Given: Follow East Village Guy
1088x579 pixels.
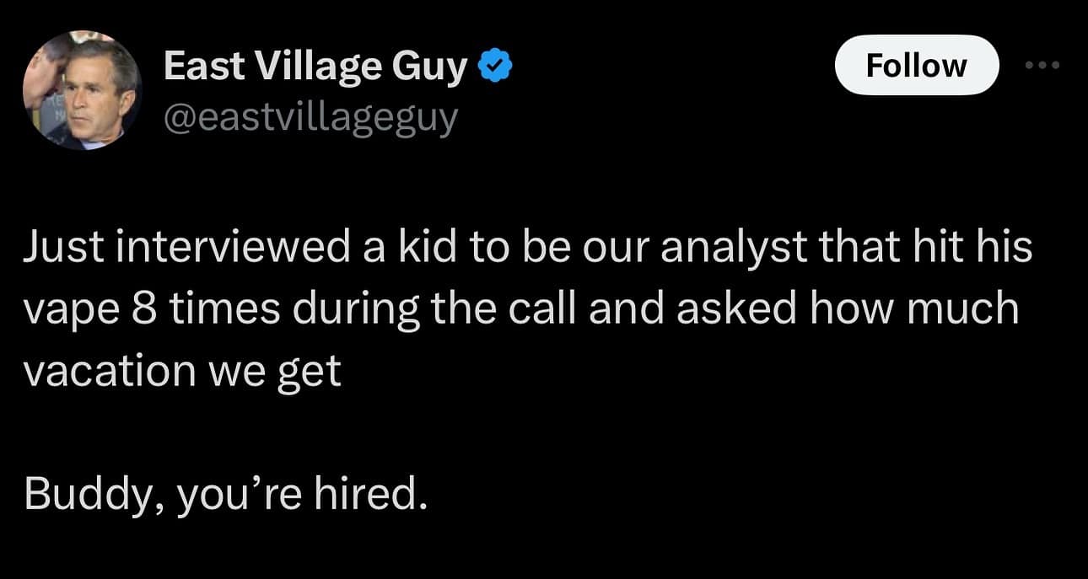Looking at the screenshot, I should coord(916,65).
